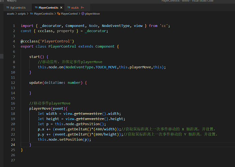Click 'setPosition' on line 23
Screen dimensions: 235x167
[x=71, y=139]
